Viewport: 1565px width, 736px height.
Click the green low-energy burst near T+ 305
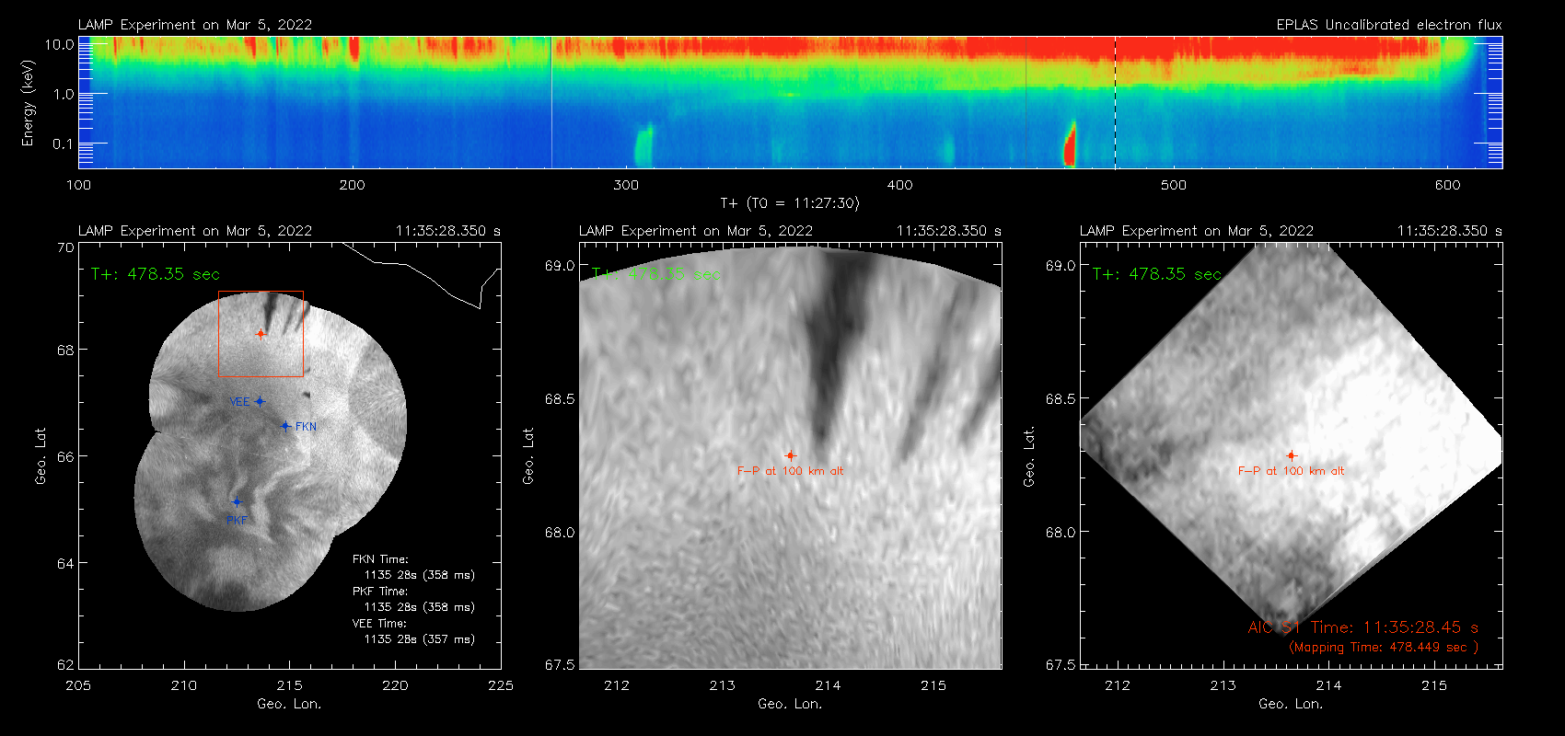point(643,145)
